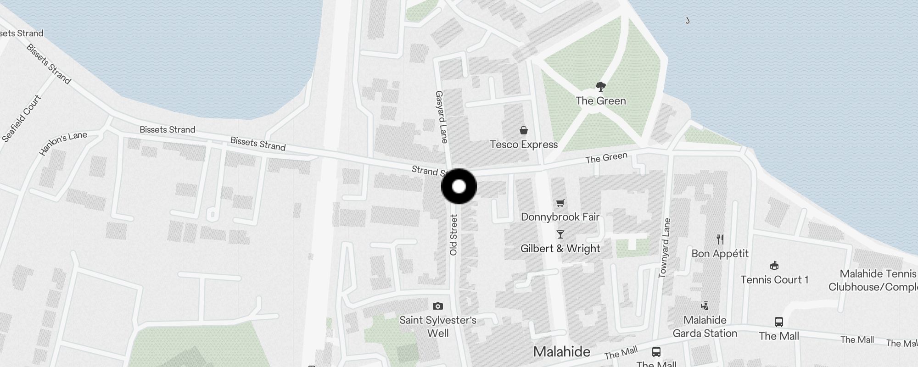Click the camera icon above Saint Sylvester's Well
The image size is (918, 367).
(x=438, y=306)
